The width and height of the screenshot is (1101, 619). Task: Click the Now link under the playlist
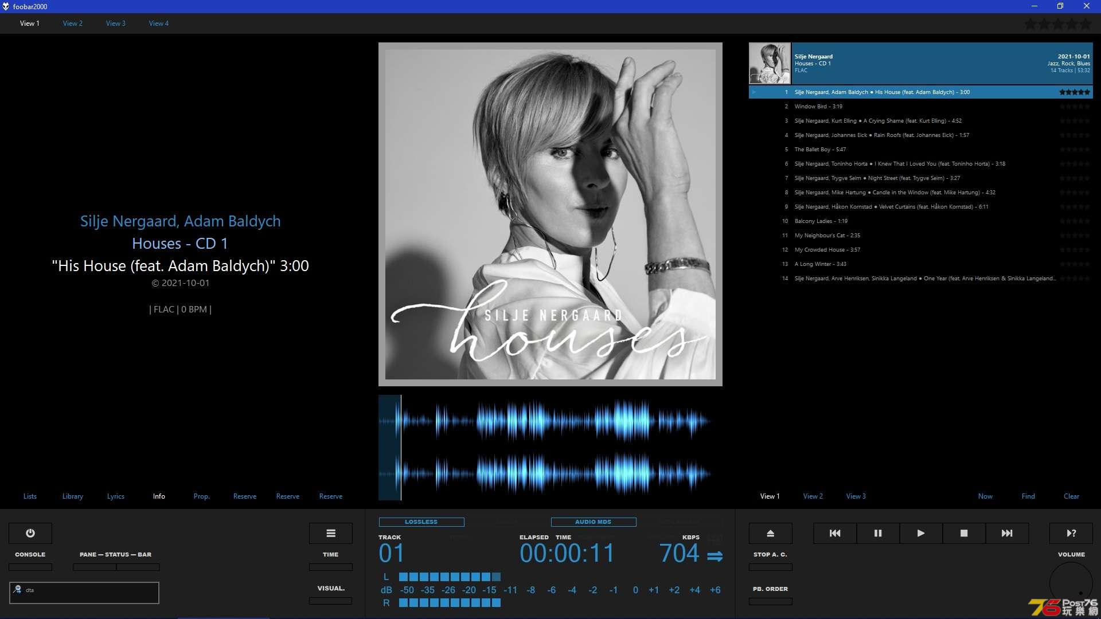point(985,496)
